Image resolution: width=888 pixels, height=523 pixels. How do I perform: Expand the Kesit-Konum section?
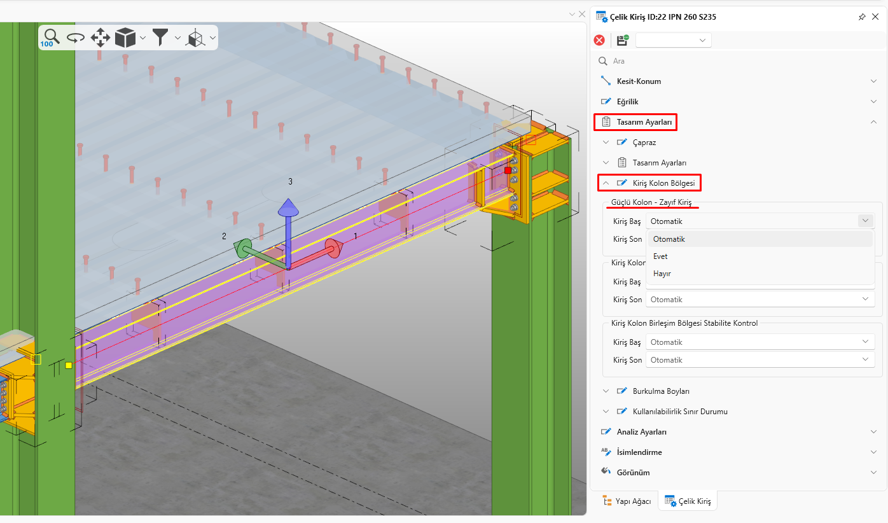pyautogui.click(x=639, y=81)
